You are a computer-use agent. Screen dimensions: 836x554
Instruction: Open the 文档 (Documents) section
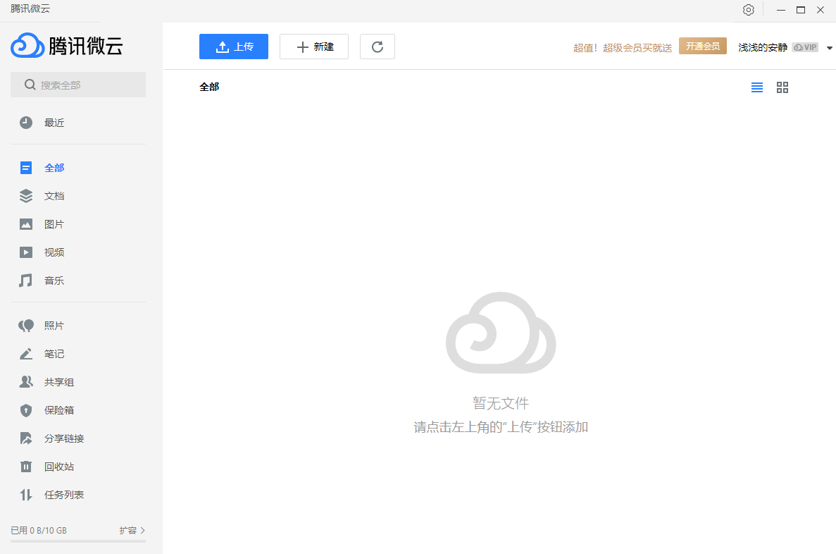(54, 195)
